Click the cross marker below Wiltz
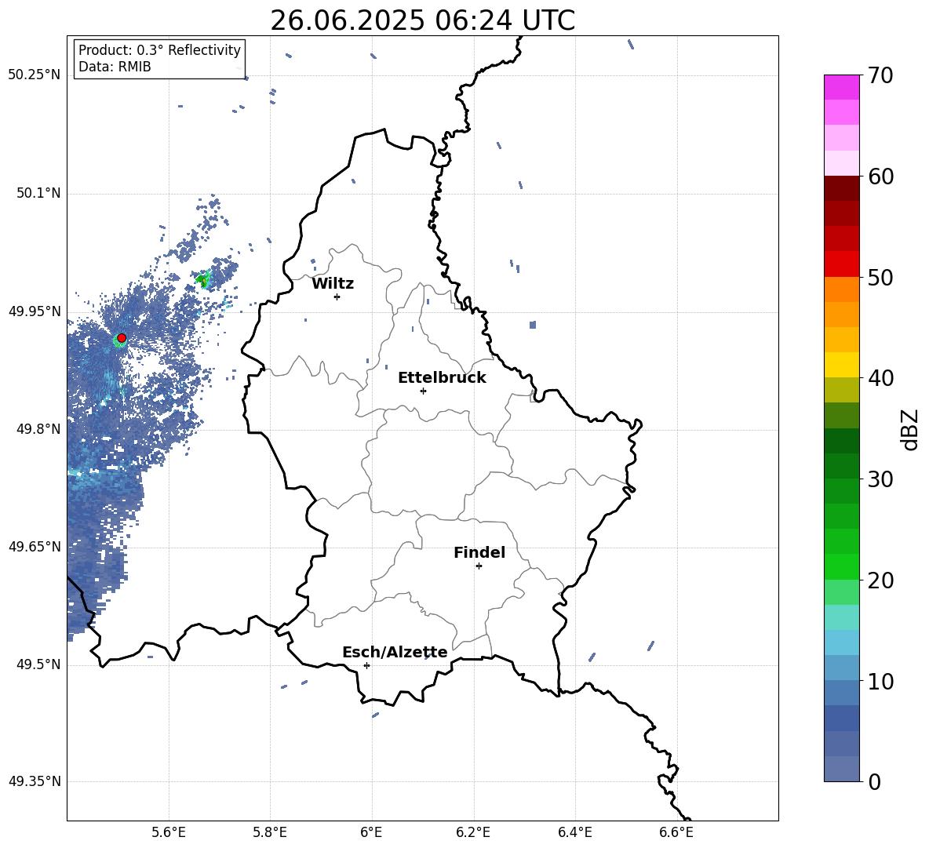Viewport: 929px width, 848px height. [x=337, y=297]
